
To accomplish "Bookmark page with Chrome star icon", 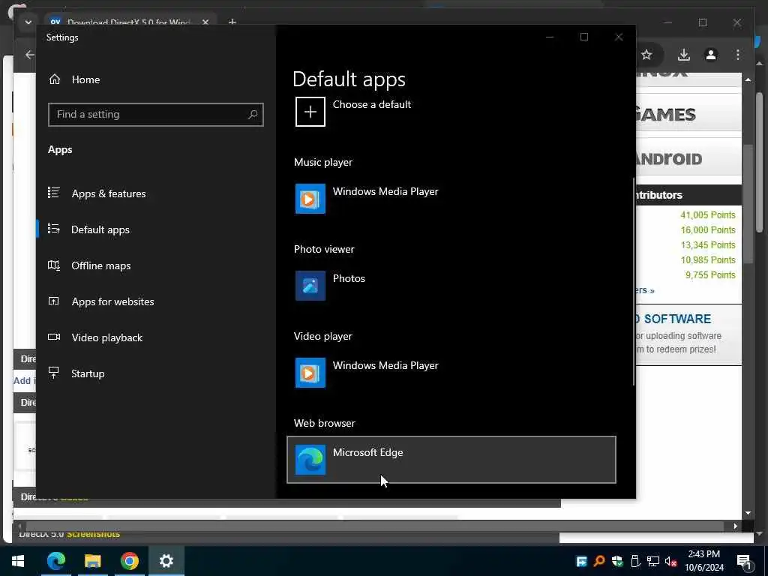I will pos(646,55).
